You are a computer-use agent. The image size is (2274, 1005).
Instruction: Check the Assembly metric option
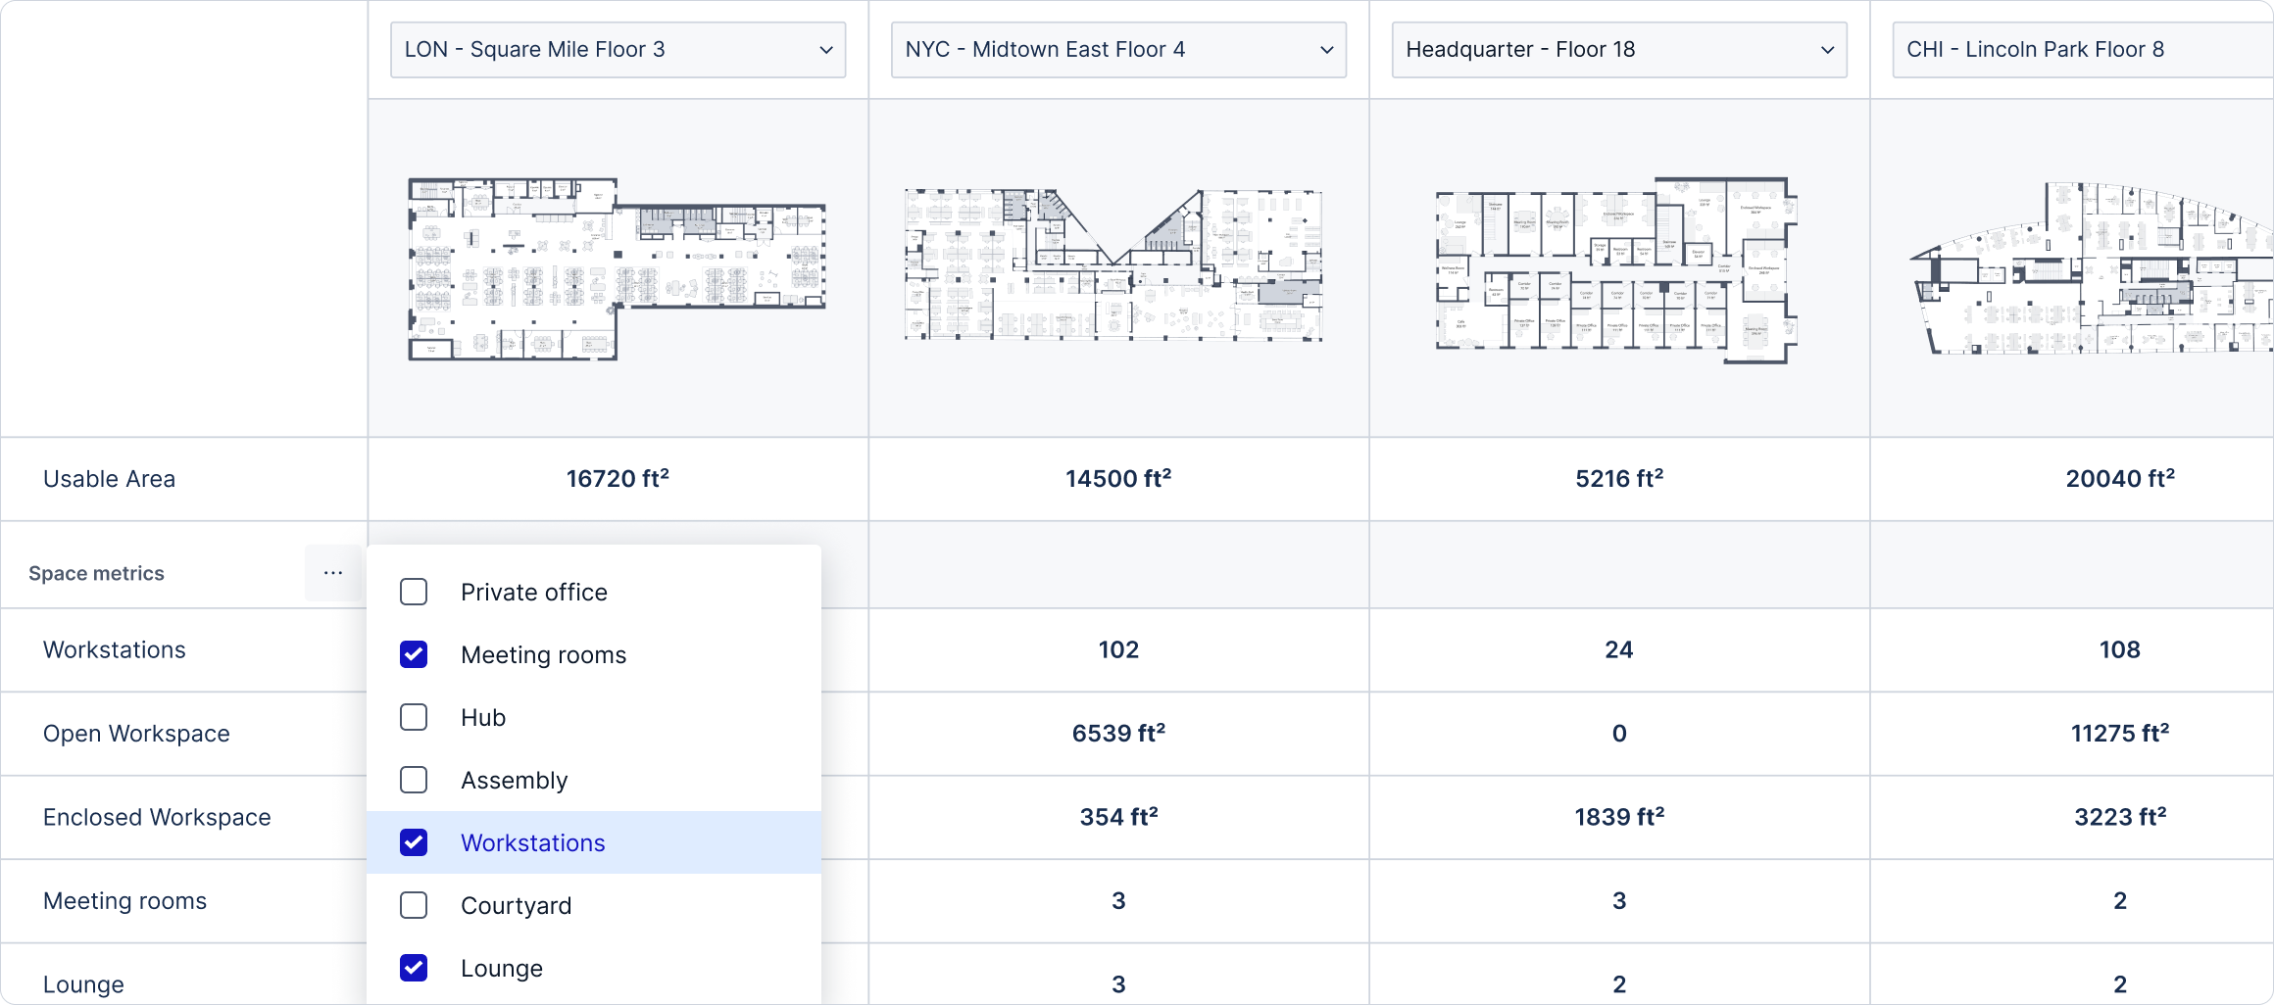(x=414, y=780)
